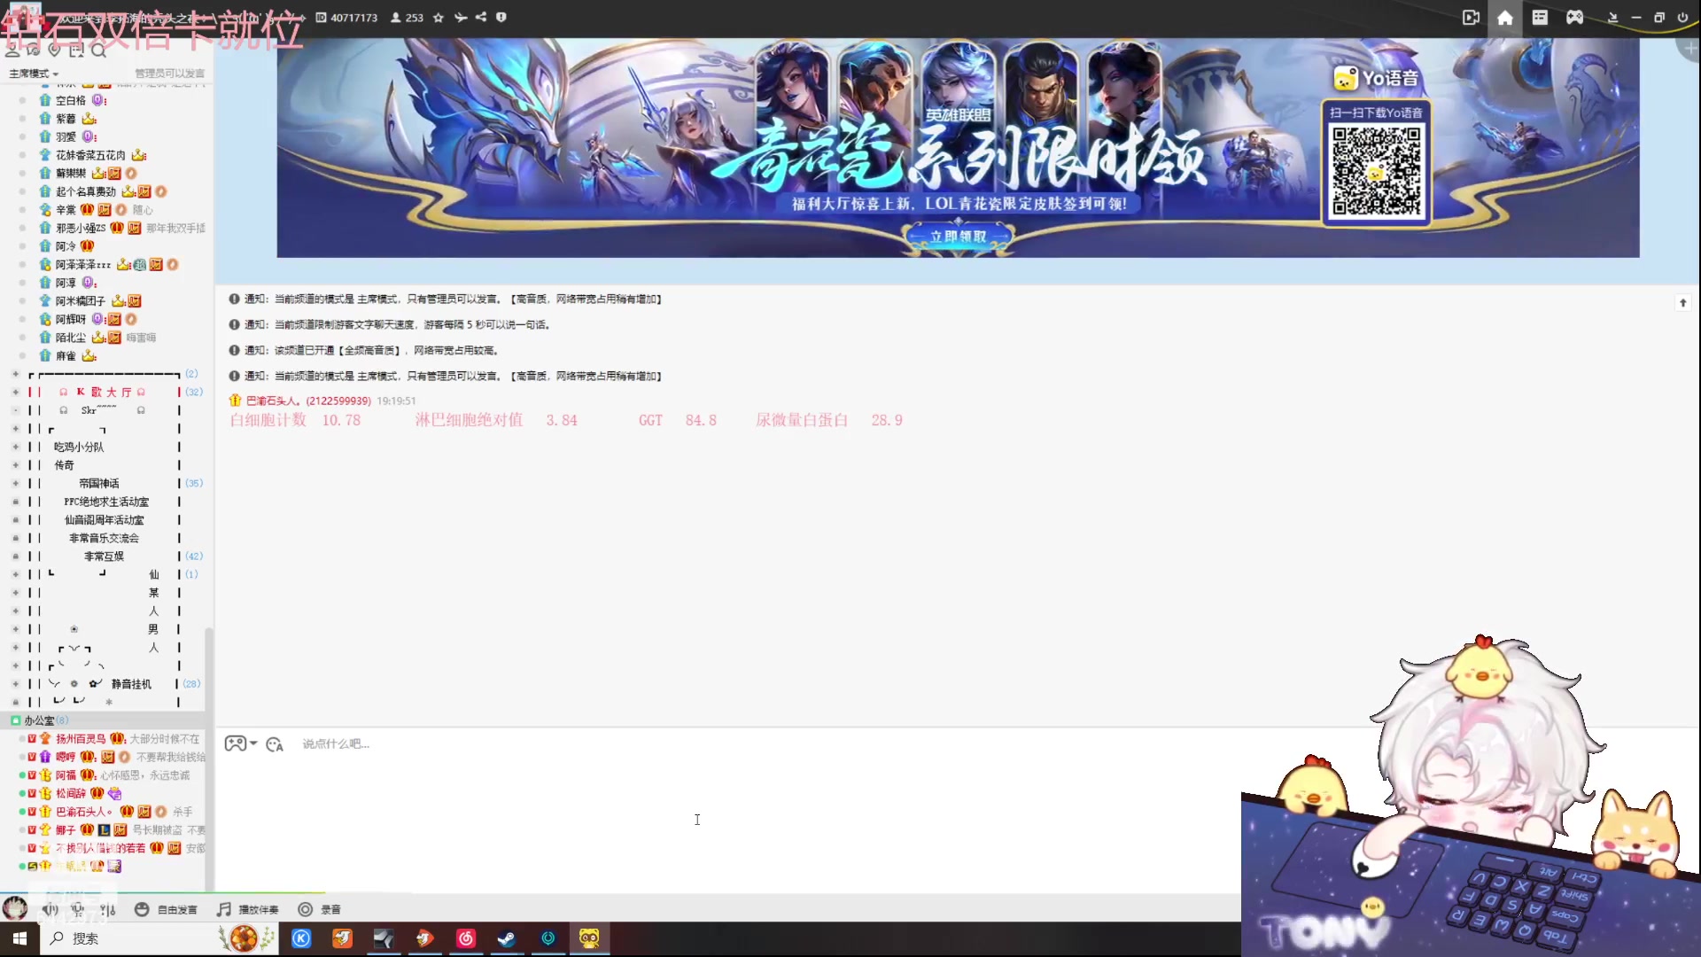Select user 花鲢香菜五花肉 in the user list

click(x=90, y=155)
